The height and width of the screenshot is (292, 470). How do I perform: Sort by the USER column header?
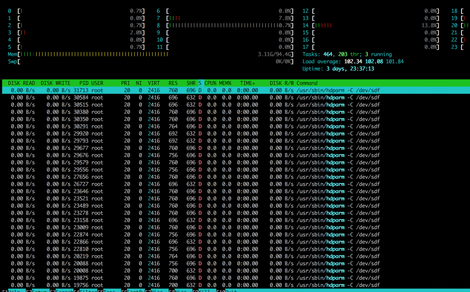click(x=97, y=83)
